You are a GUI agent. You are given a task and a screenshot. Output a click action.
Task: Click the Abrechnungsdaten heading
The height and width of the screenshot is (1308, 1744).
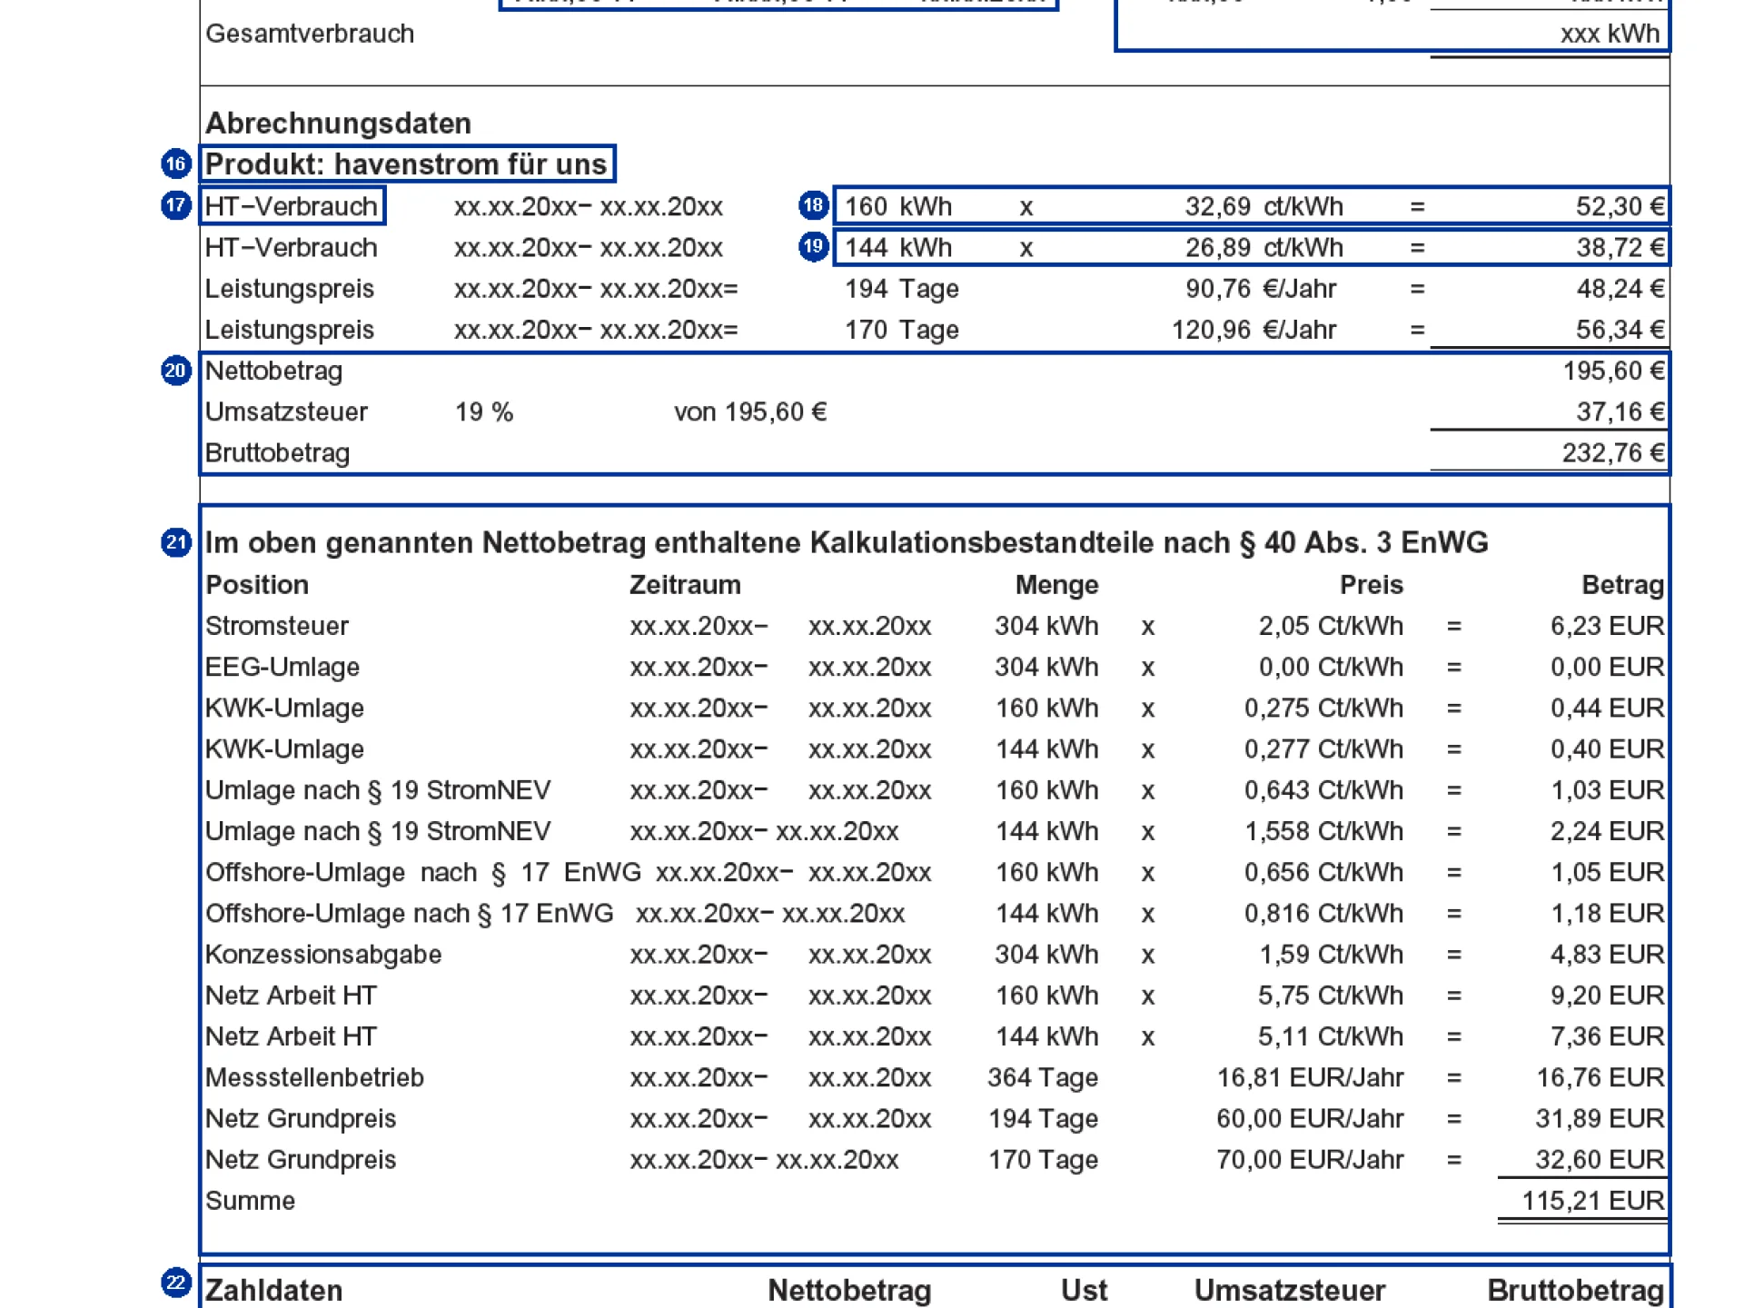338,124
